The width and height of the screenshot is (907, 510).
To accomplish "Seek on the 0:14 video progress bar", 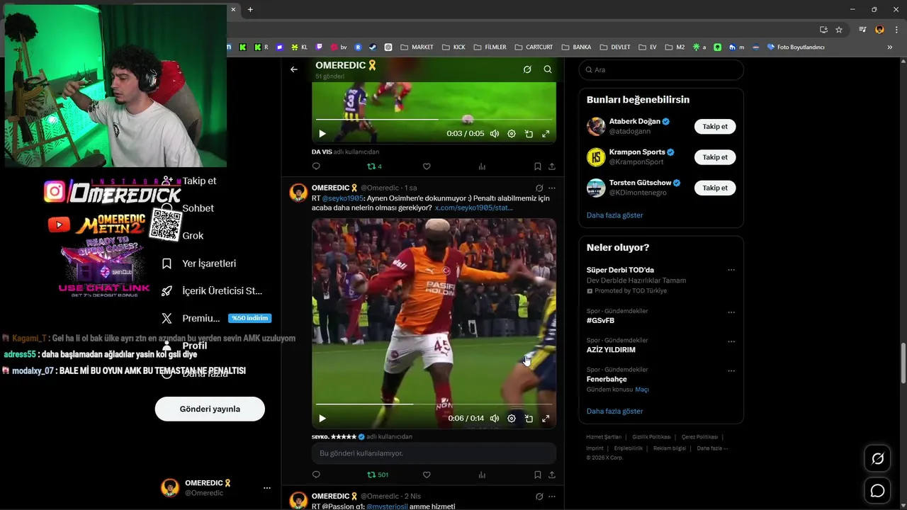I will point(434,404).
